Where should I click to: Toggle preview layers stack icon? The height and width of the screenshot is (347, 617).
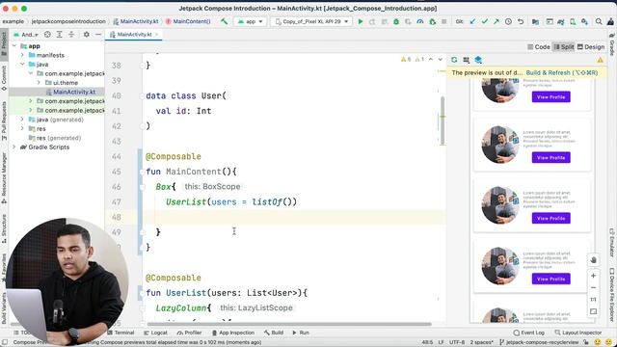[x=478, y=60]
